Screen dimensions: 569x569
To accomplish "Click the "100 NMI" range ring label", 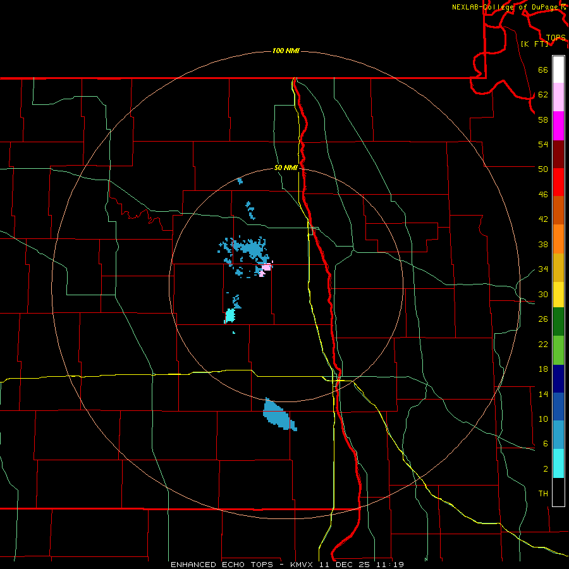I will [x=286, y=51].
